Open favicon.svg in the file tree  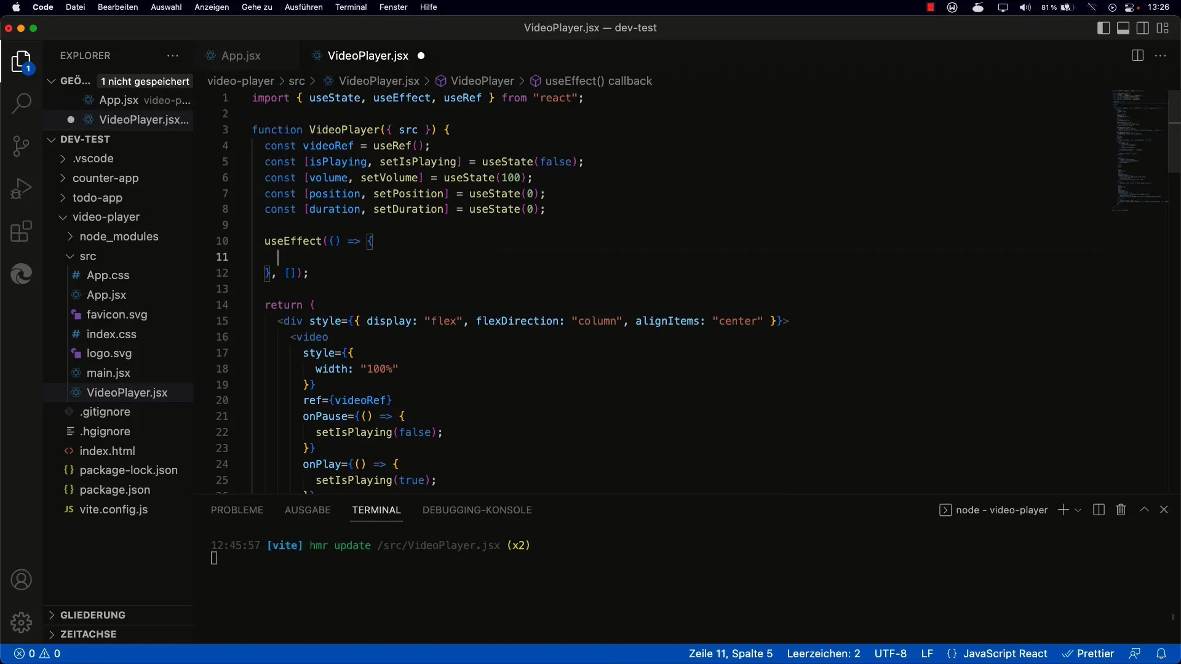click(117, 314)
